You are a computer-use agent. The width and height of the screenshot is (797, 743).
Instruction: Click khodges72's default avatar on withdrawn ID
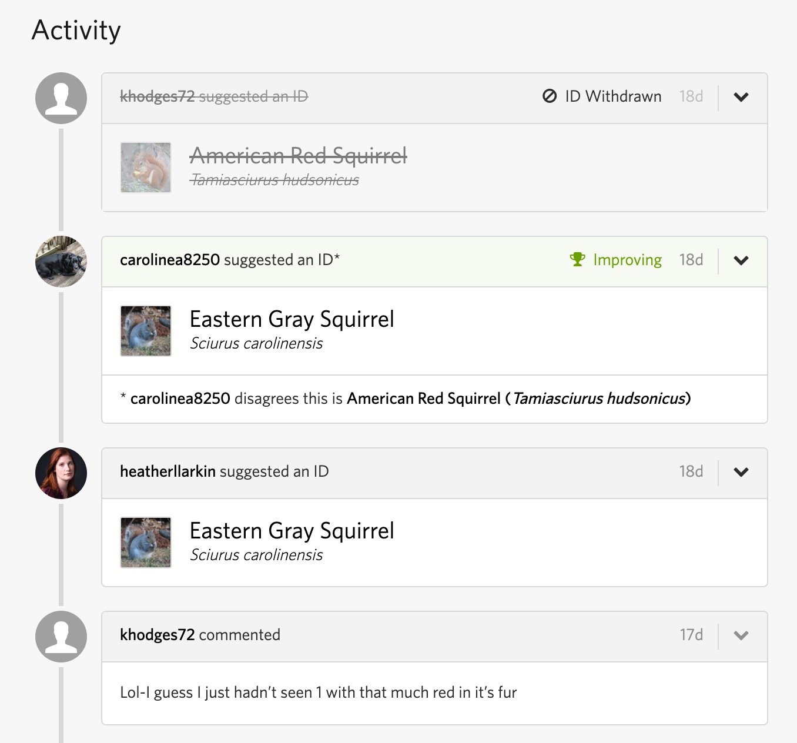[x=61, y=98]
